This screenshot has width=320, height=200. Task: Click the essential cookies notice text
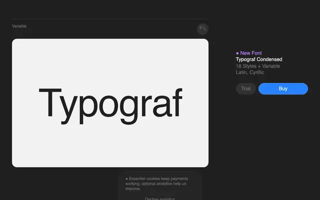click(156, 183)
